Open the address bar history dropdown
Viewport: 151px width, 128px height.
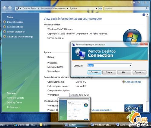point(96,8)
